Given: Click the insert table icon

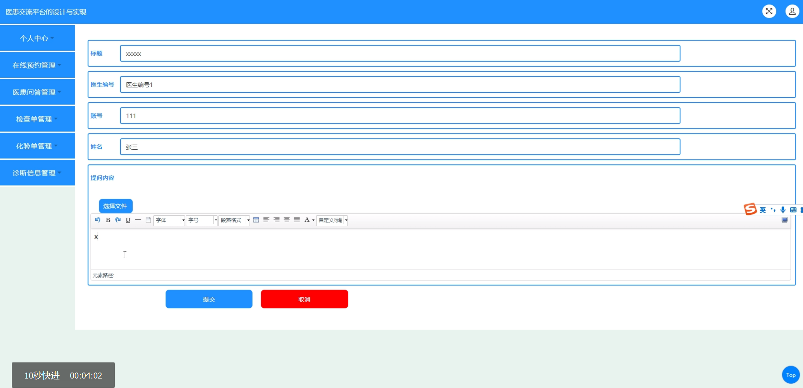Looking at the screenshot, I should [256, 220].
